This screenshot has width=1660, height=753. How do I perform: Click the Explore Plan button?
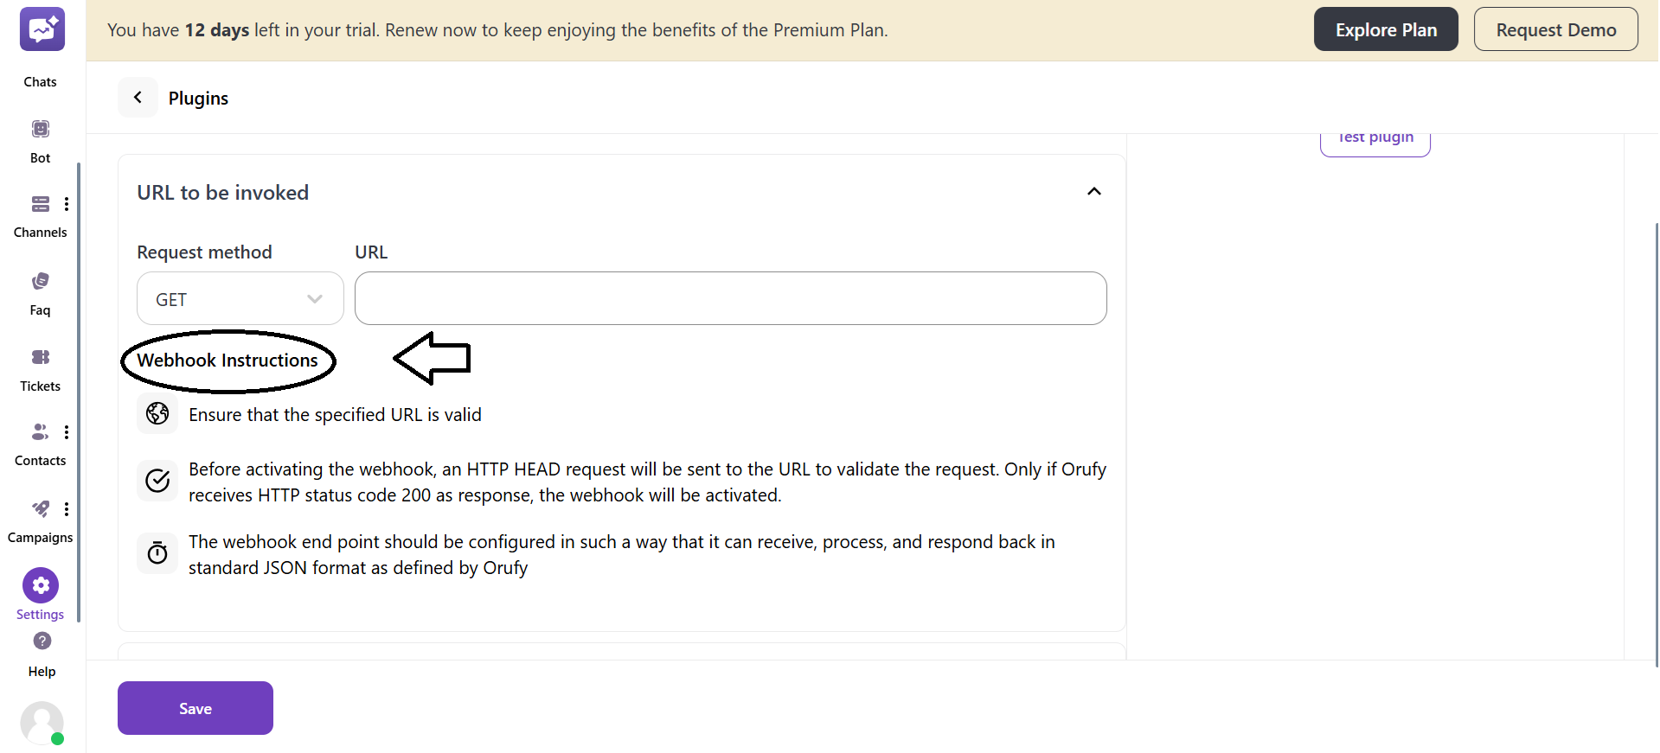pos(1385,29)
